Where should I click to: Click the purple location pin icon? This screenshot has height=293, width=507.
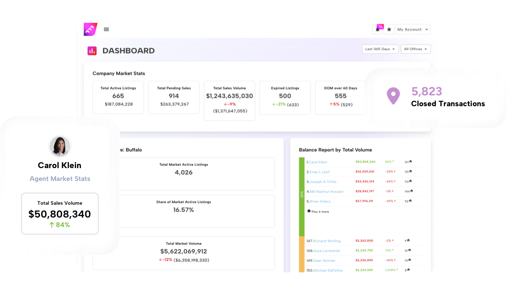[393, 96]
